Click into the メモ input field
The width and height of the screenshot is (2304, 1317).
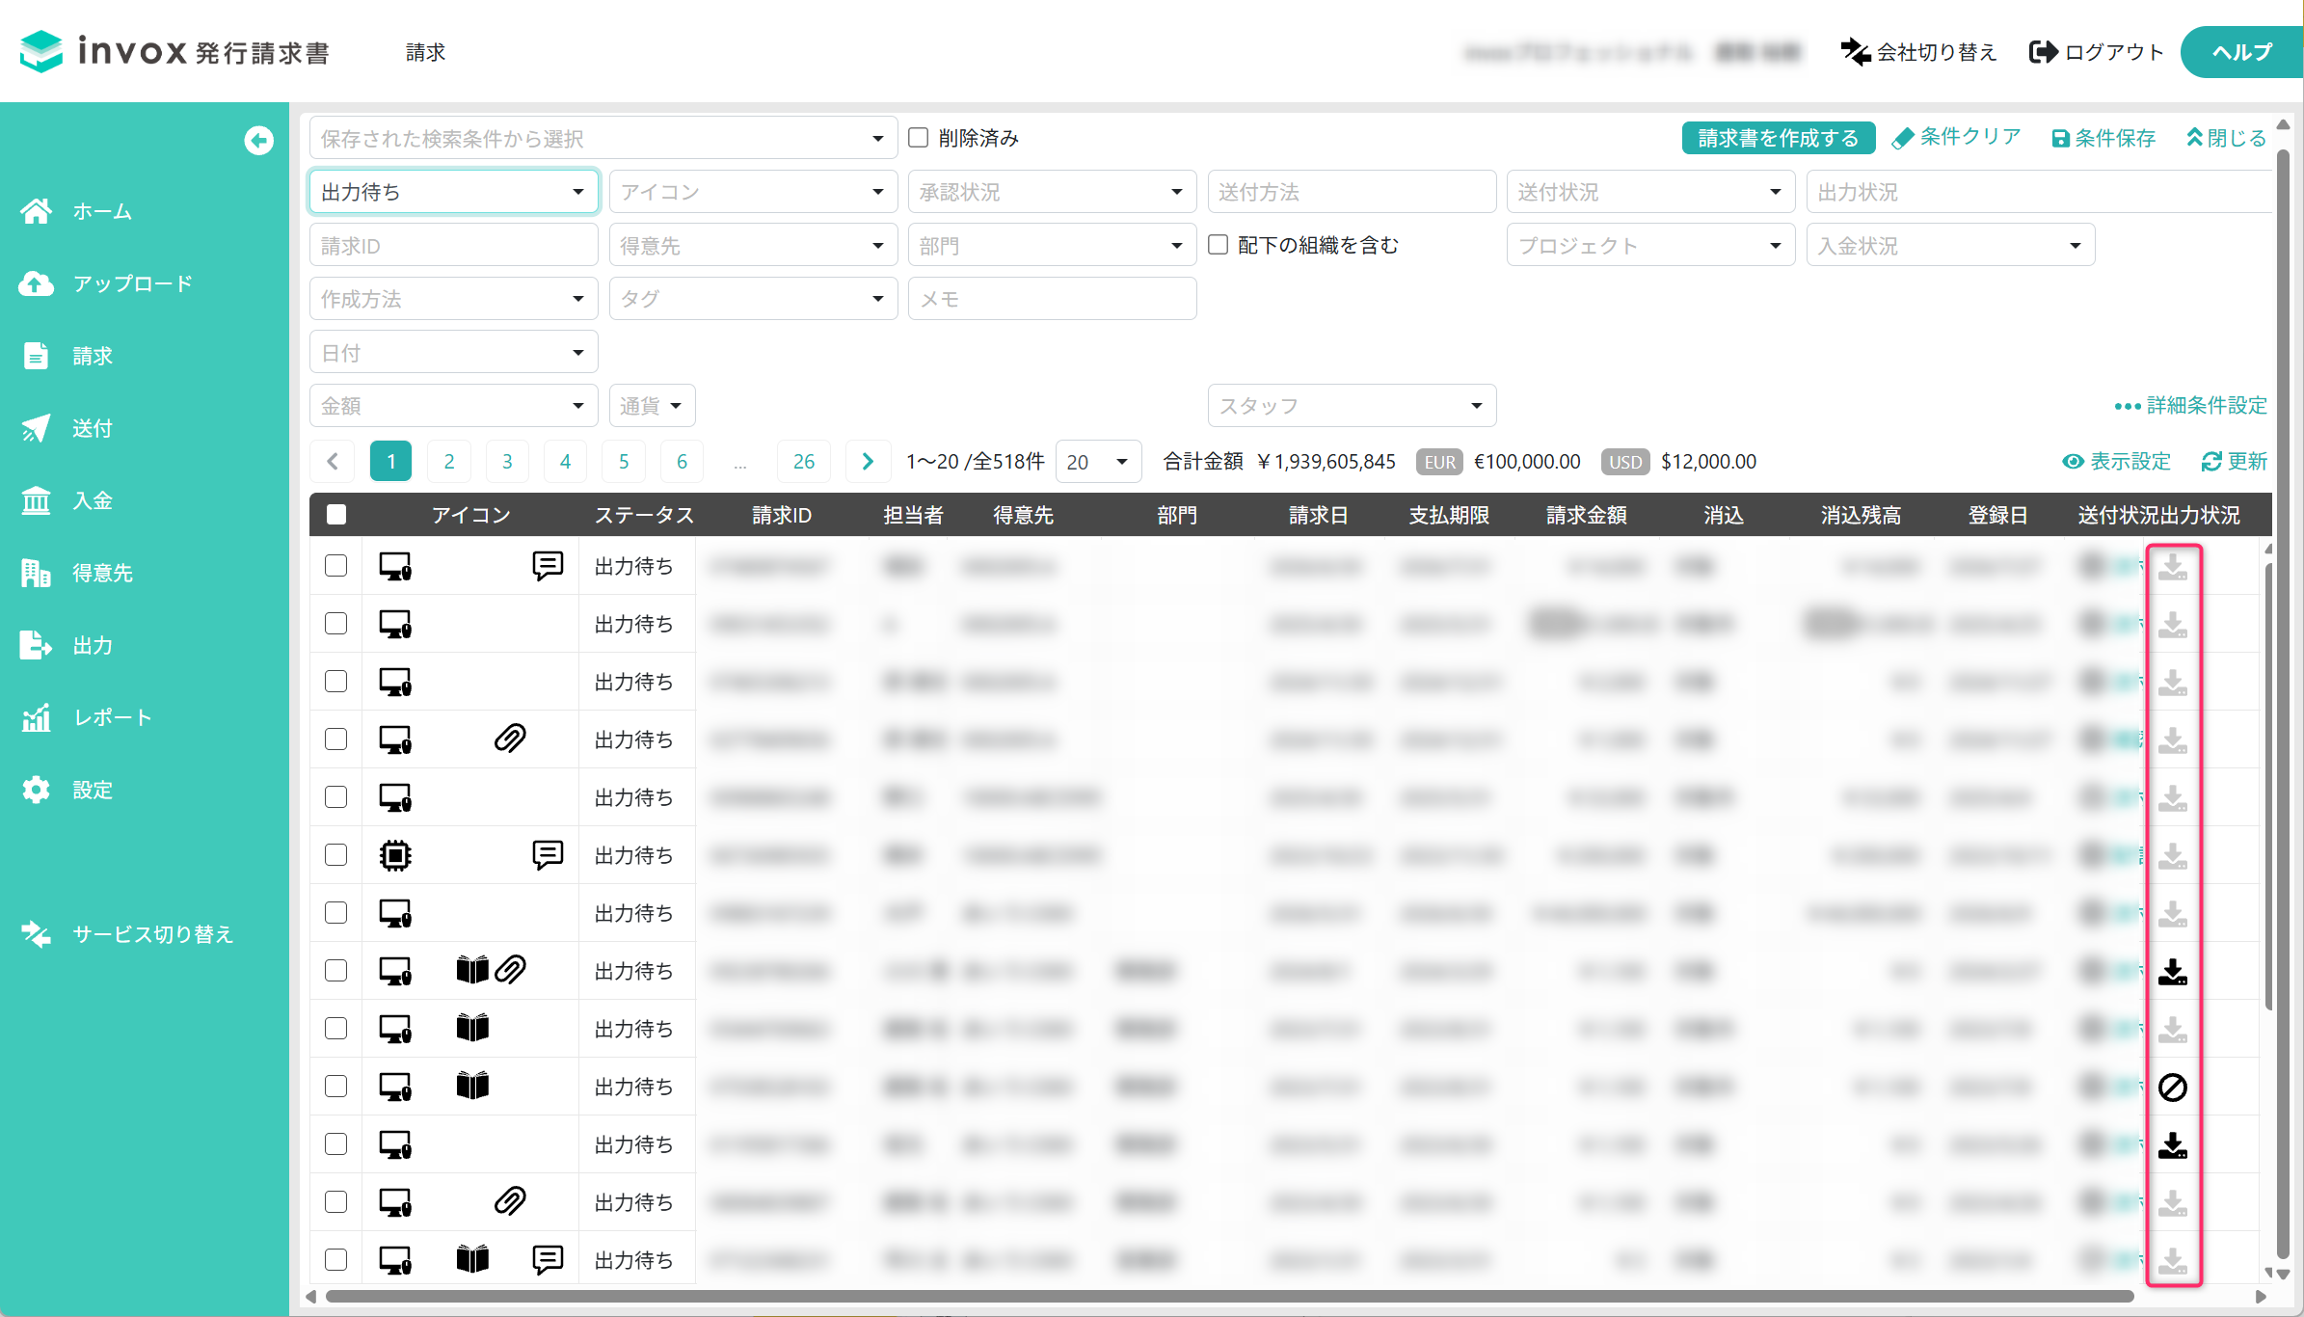(x=1053, y=299)
